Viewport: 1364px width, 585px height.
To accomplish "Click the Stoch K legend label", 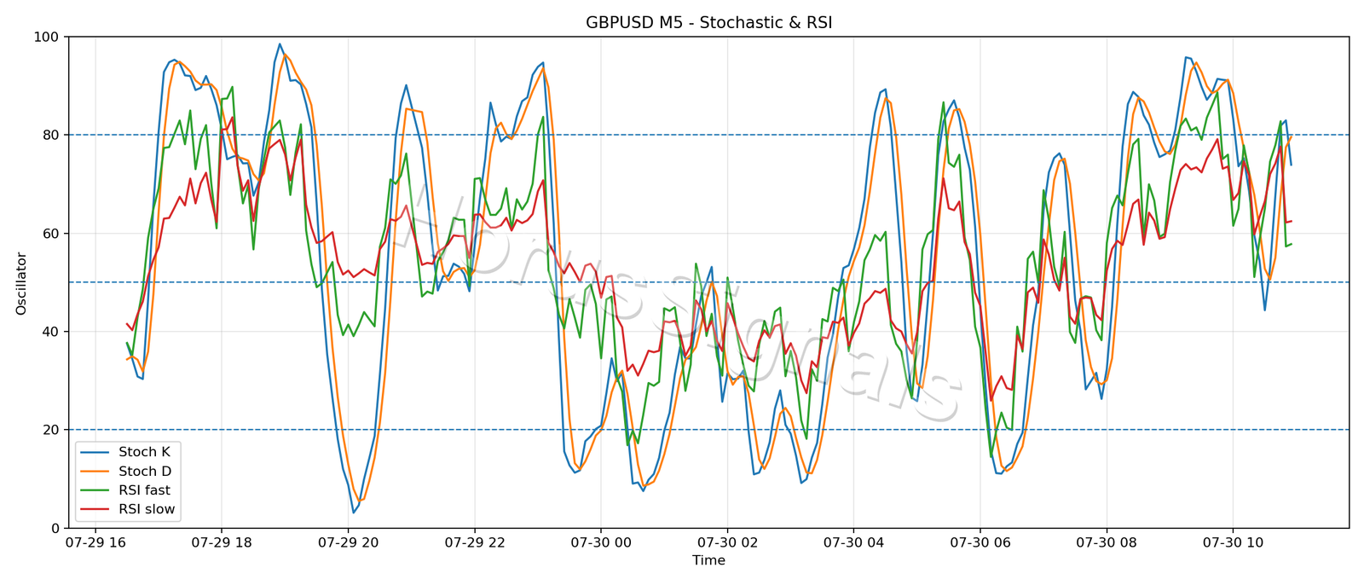I will tap(144, 452).
